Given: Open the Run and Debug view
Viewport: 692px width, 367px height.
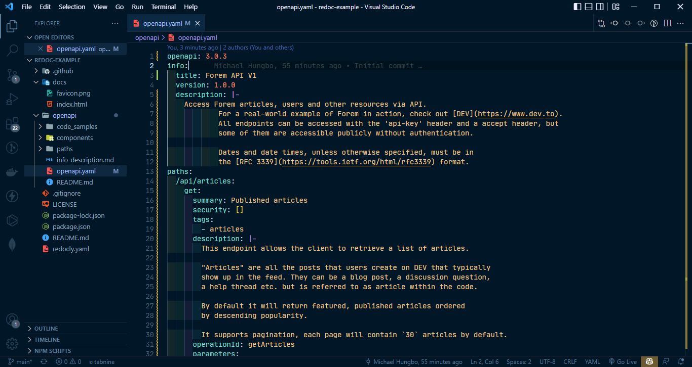Looking at the screenshot, I should coord(12,99).
